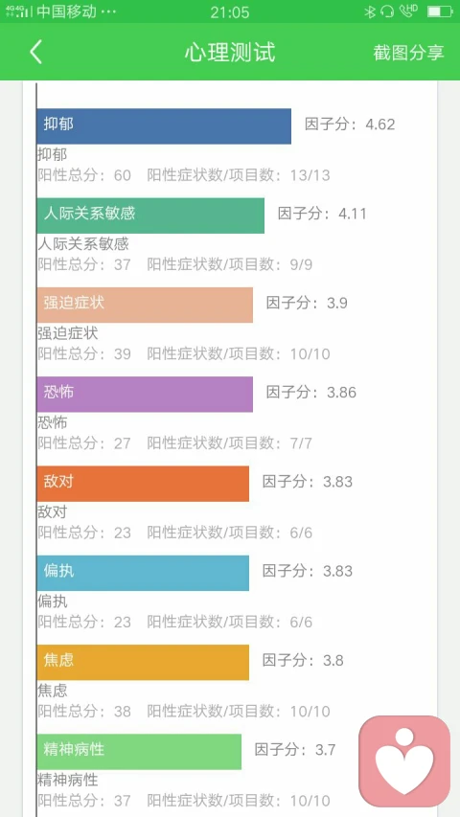
Task: Tap the back arrow in header
Action: (35, 52)
